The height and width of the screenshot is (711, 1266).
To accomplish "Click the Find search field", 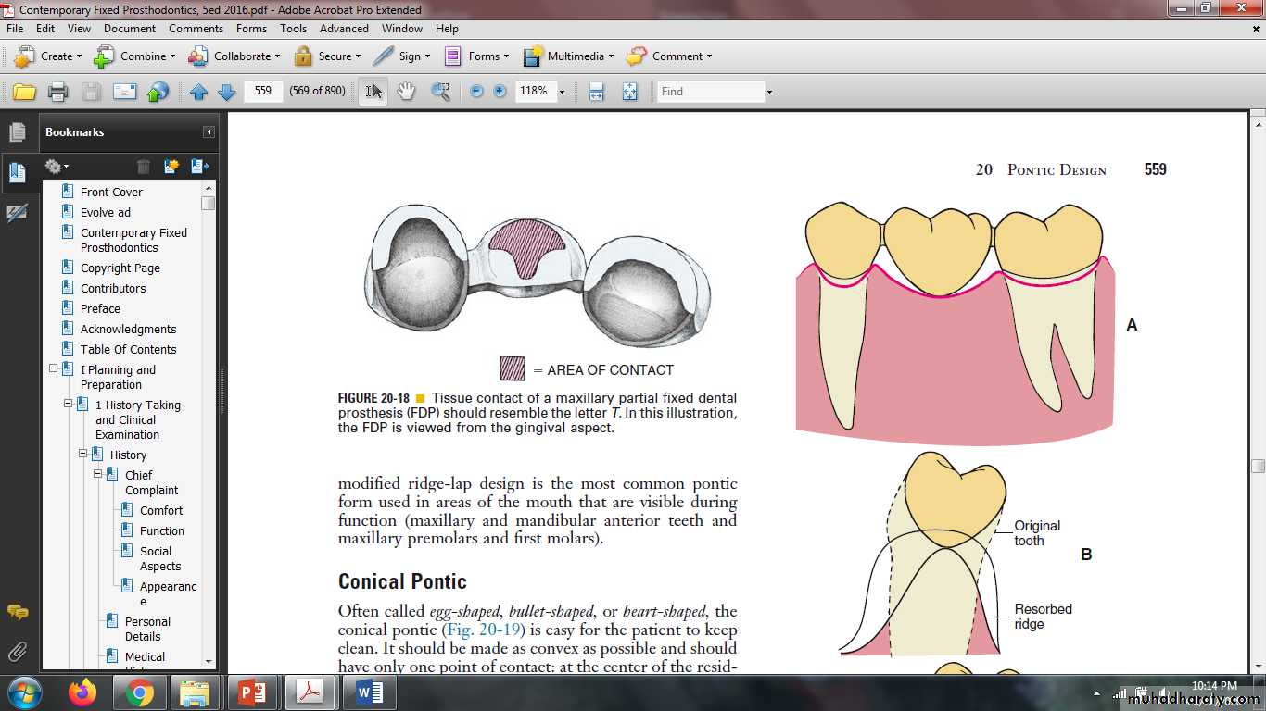I will tap(710, 92).
